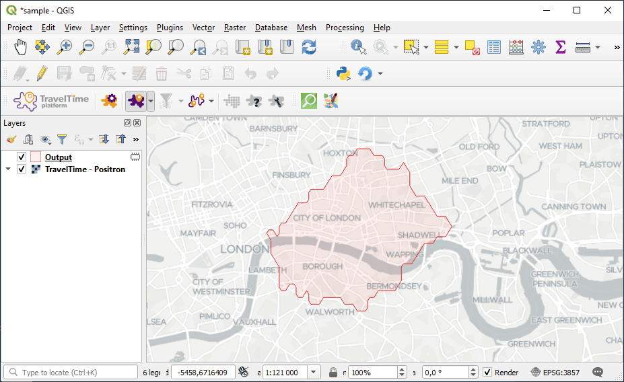Toggle visibility of TravelTime - Positron layer
Viewport: 624px width, 382px height.
point(22,169)
